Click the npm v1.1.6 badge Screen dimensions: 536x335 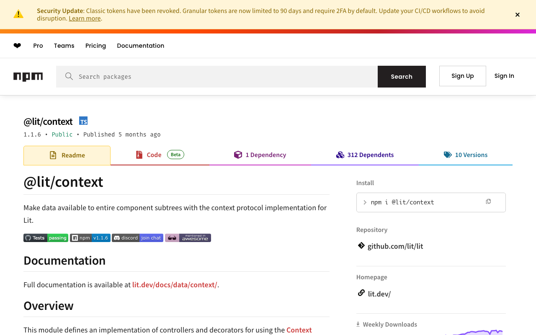pos(90,238)
